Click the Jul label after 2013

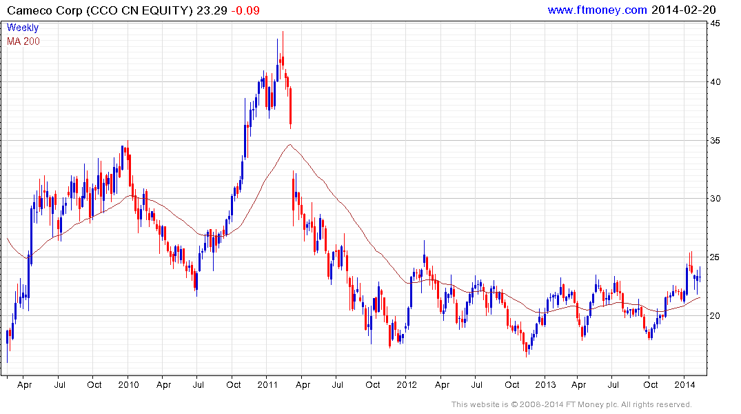point(613,384)
